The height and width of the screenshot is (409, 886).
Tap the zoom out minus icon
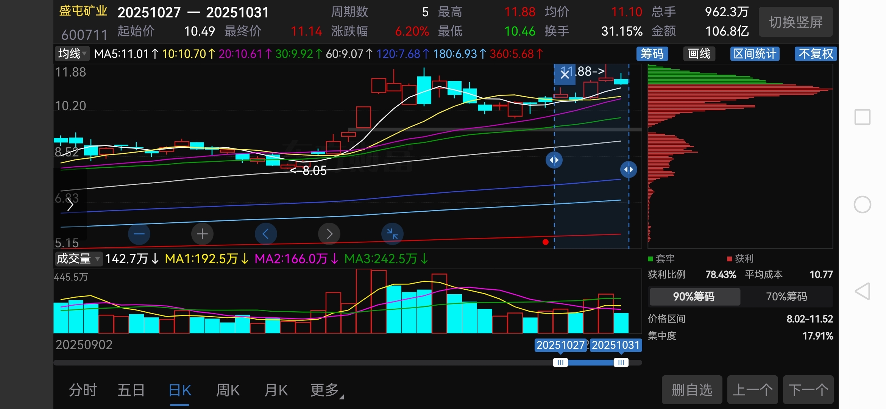pyautogui.click(x=139, y=234)
